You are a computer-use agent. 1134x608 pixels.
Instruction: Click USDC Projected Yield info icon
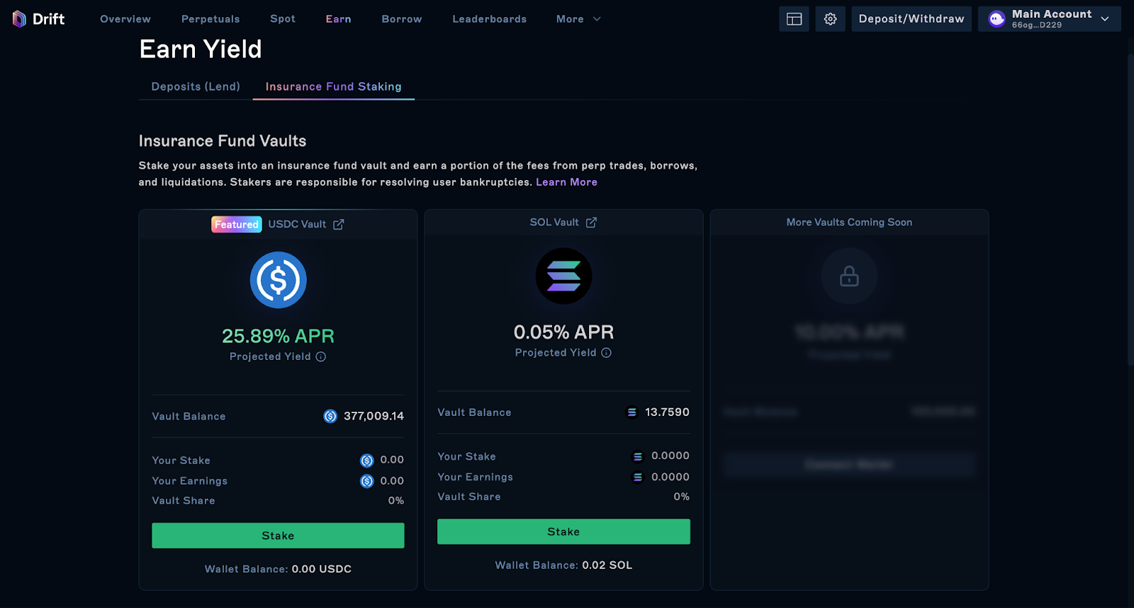(x=321, y=356)
